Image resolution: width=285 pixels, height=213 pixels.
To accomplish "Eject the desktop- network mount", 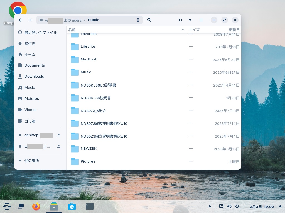I will click(59, 135).
